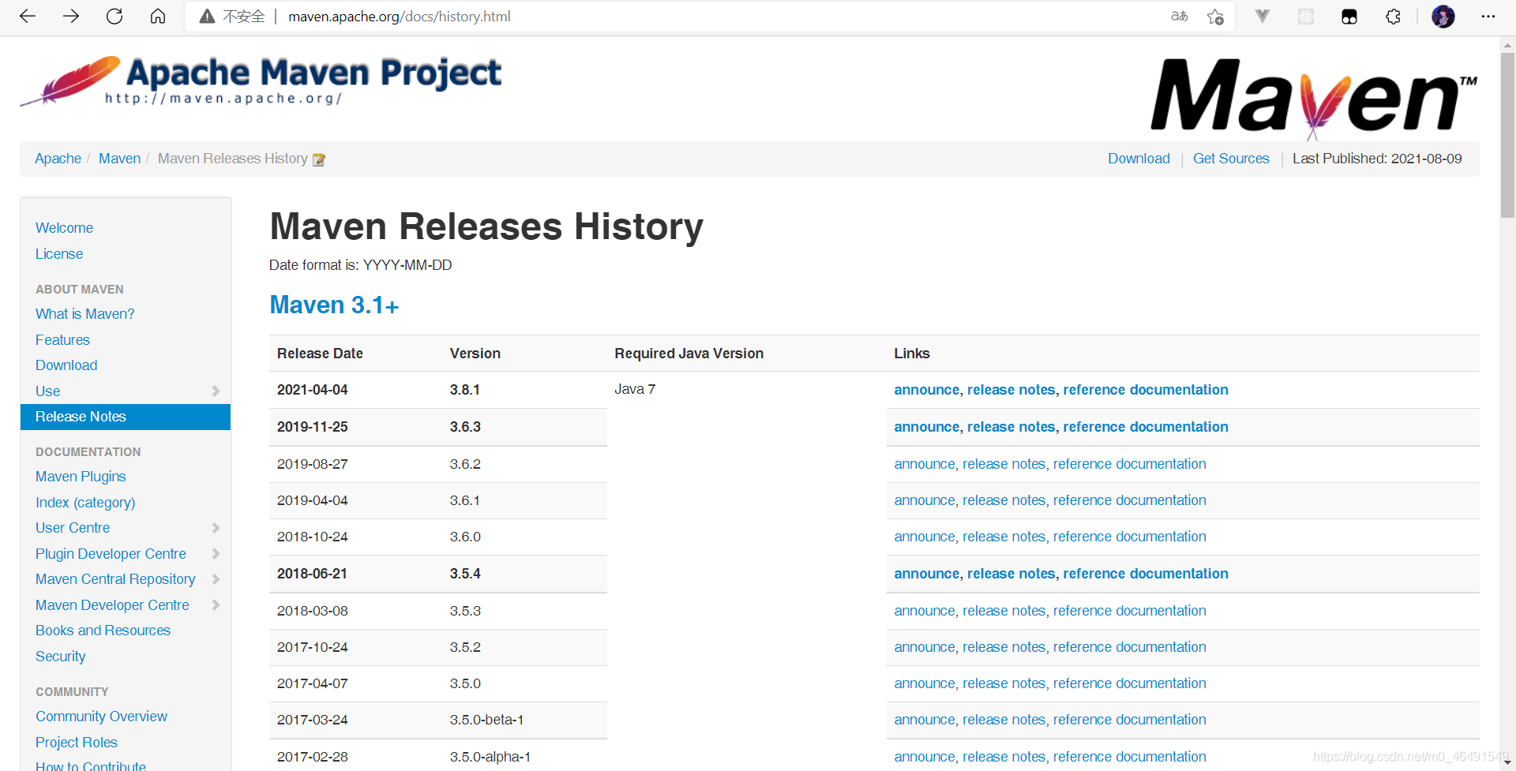Open the browser settings ellipsis menu
This screenshot has height=771, width=1516.
coord(1488,17)
